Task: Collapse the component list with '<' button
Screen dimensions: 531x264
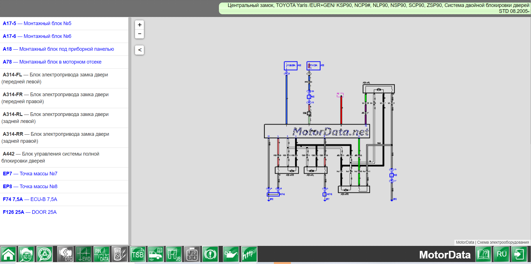Action: pyautogui.click(x=139, y=50)
